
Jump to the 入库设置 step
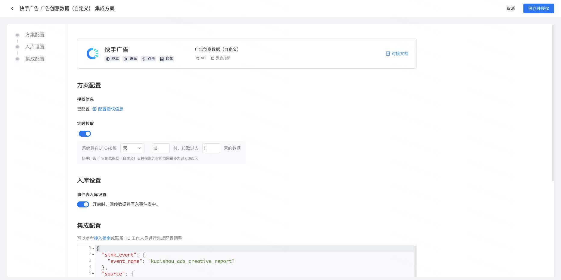coord(35,47)
